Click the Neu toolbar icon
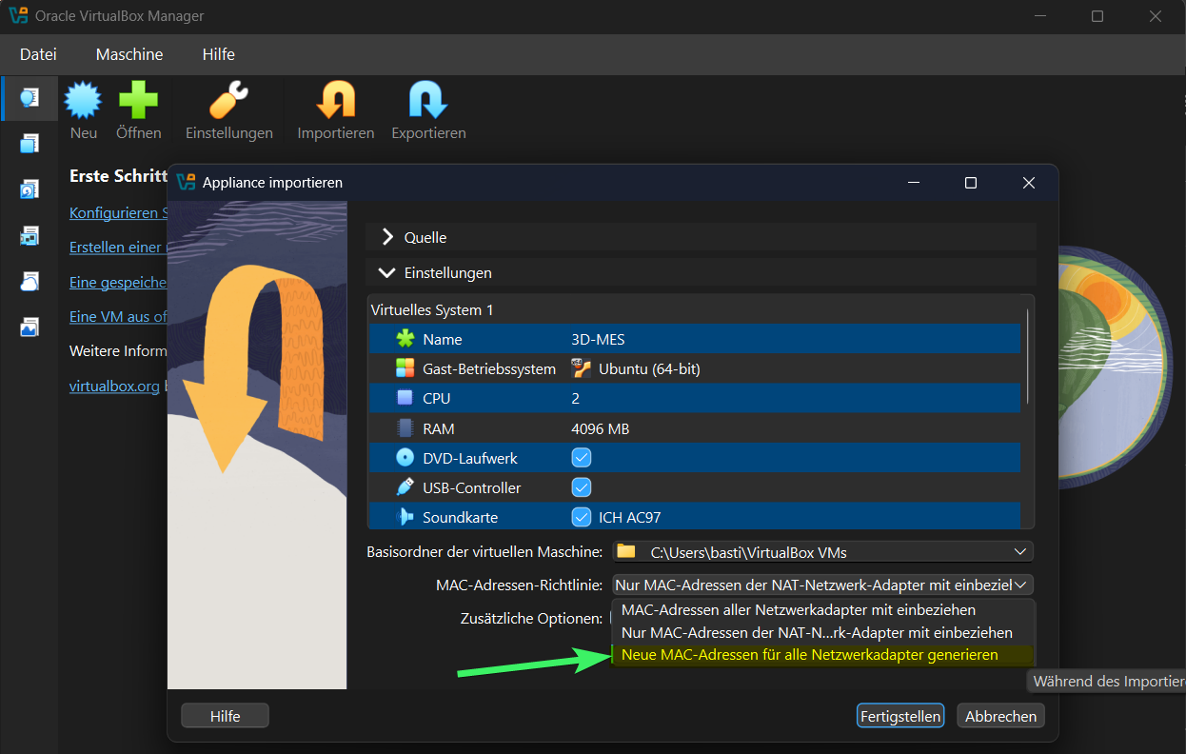This screenshot has width=1186, height=754. pyautogui.click(x=84, y=100)
